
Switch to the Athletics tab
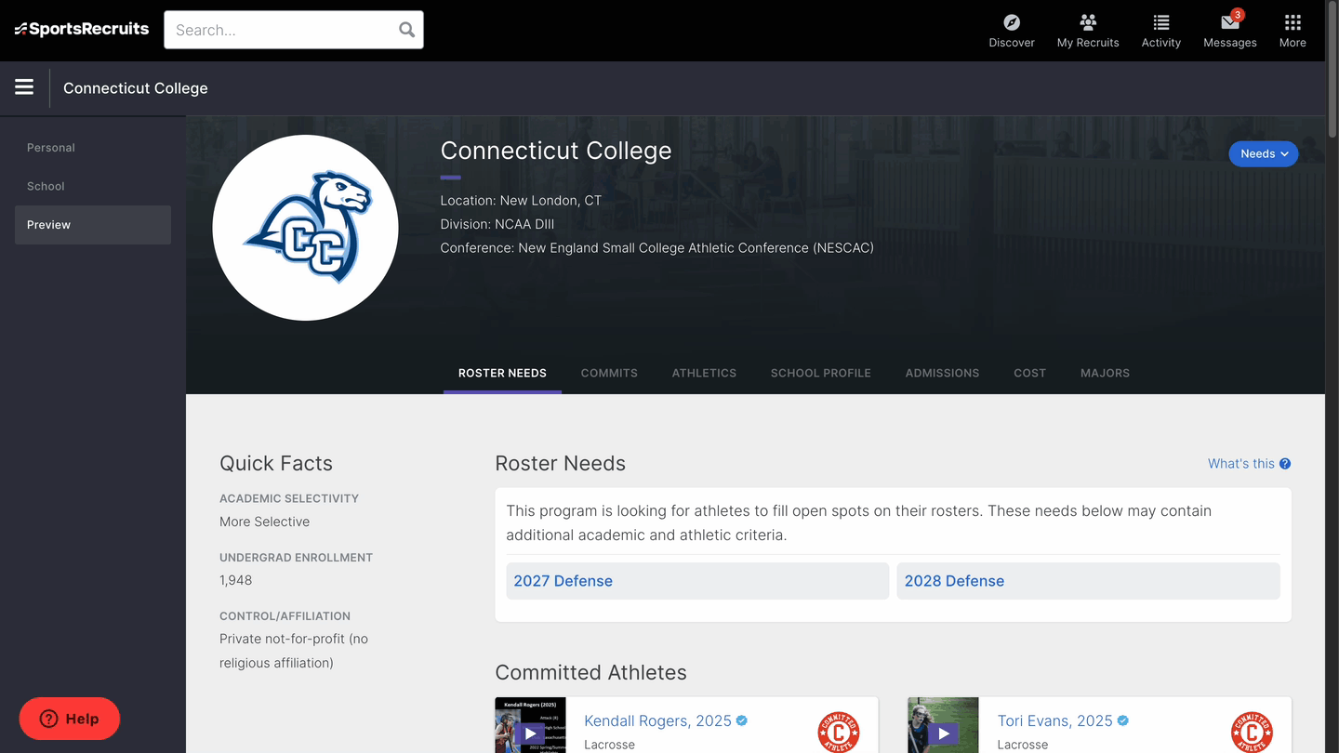[x=704, y=373]
